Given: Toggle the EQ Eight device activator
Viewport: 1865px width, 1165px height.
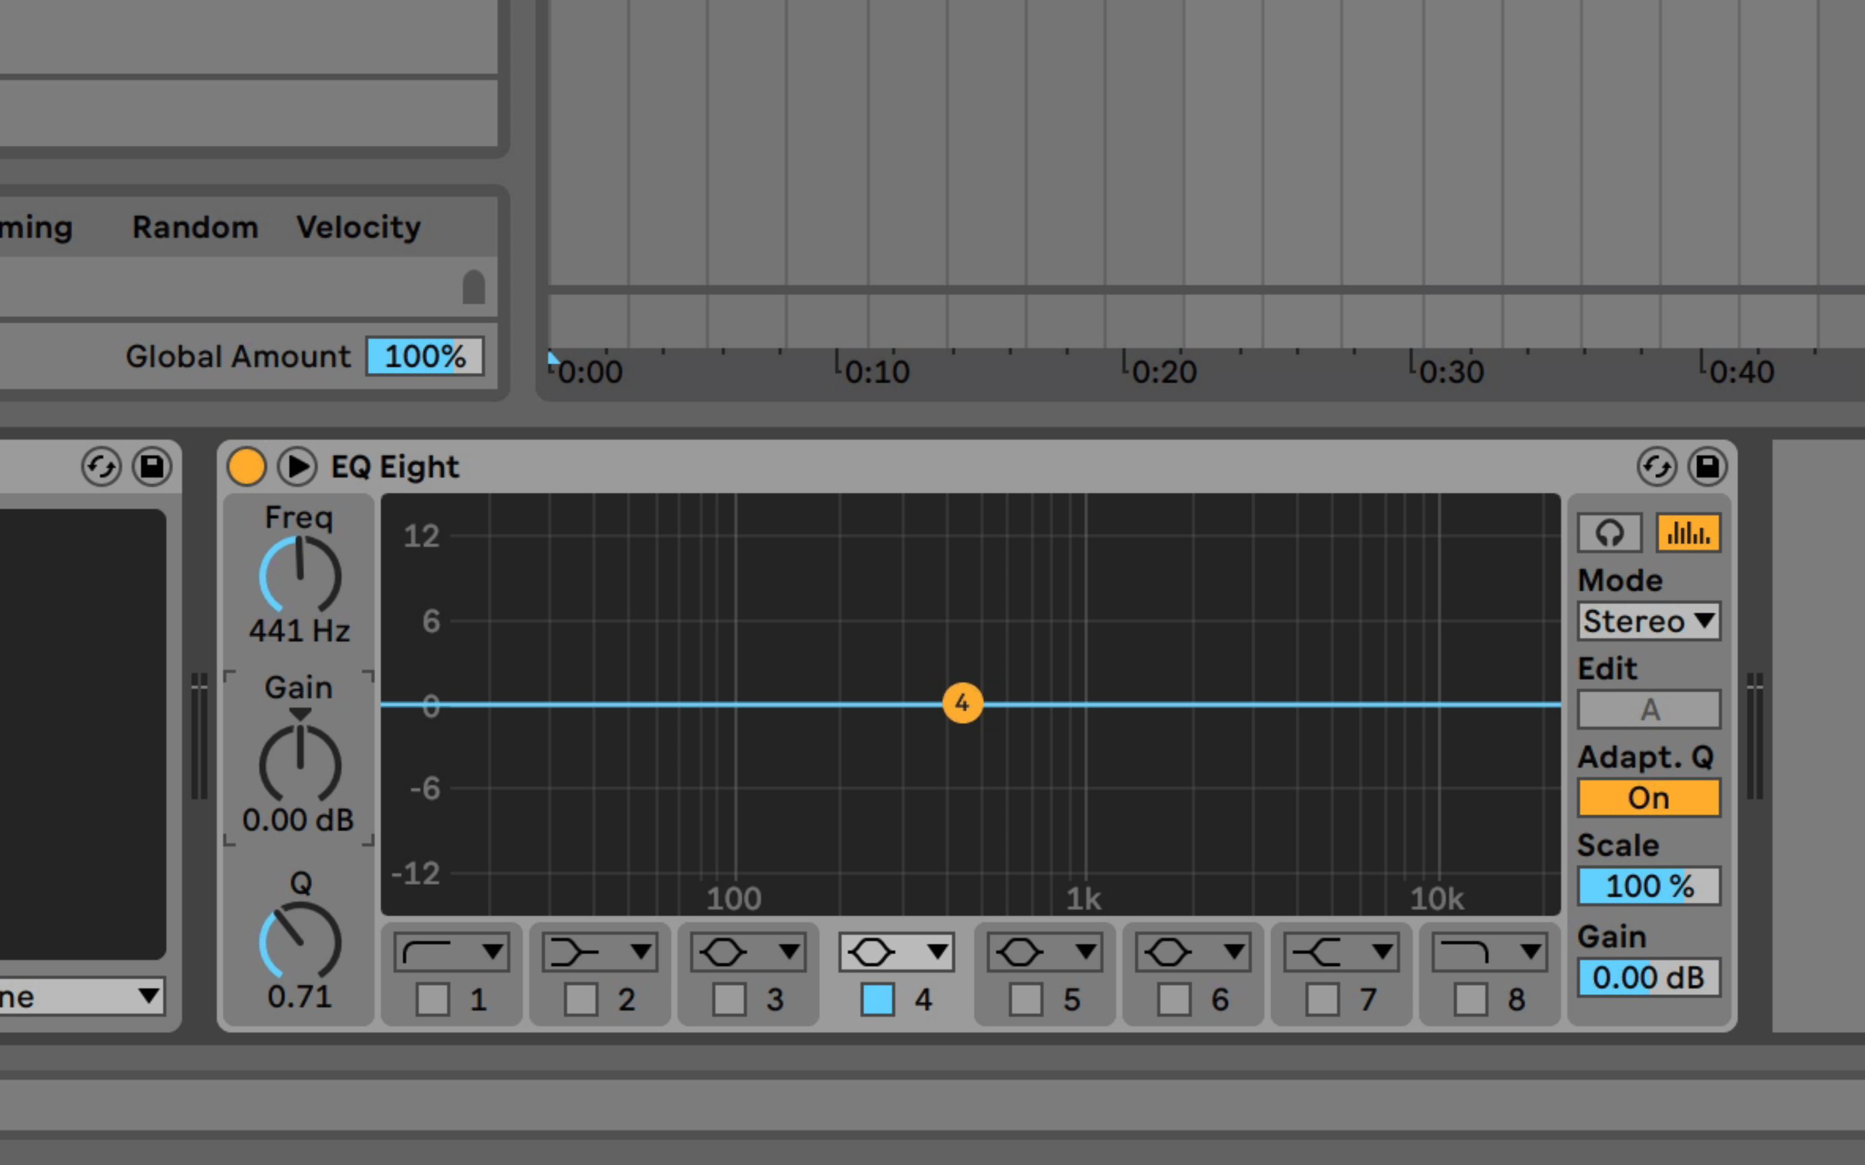Looking at the screenshot, I should [246, 467].
